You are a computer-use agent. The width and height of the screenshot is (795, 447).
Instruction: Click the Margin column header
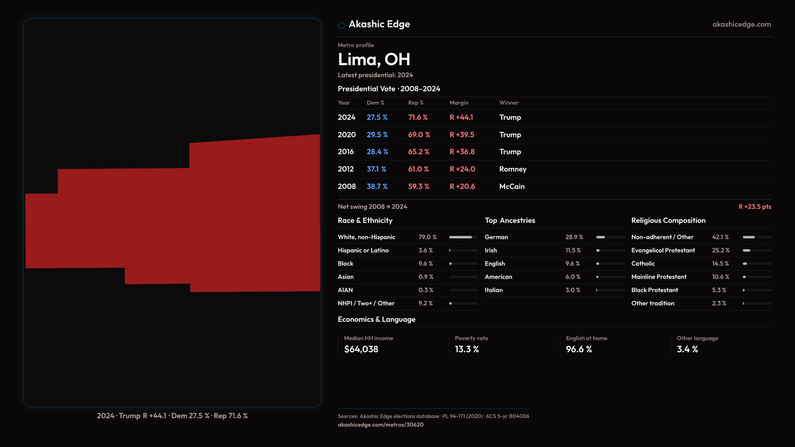click(x=459, y=103)
